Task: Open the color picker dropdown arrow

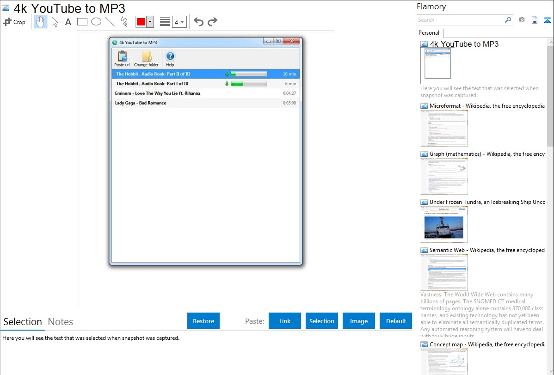Action: 150,22
